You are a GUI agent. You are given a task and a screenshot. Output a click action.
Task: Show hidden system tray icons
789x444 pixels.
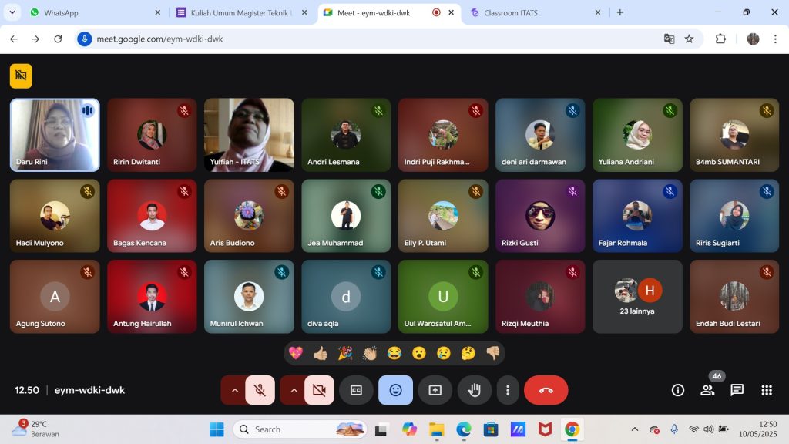(635, 429)
